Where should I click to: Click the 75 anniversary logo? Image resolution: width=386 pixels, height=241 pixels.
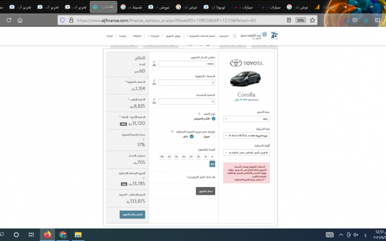coord(274,35)
